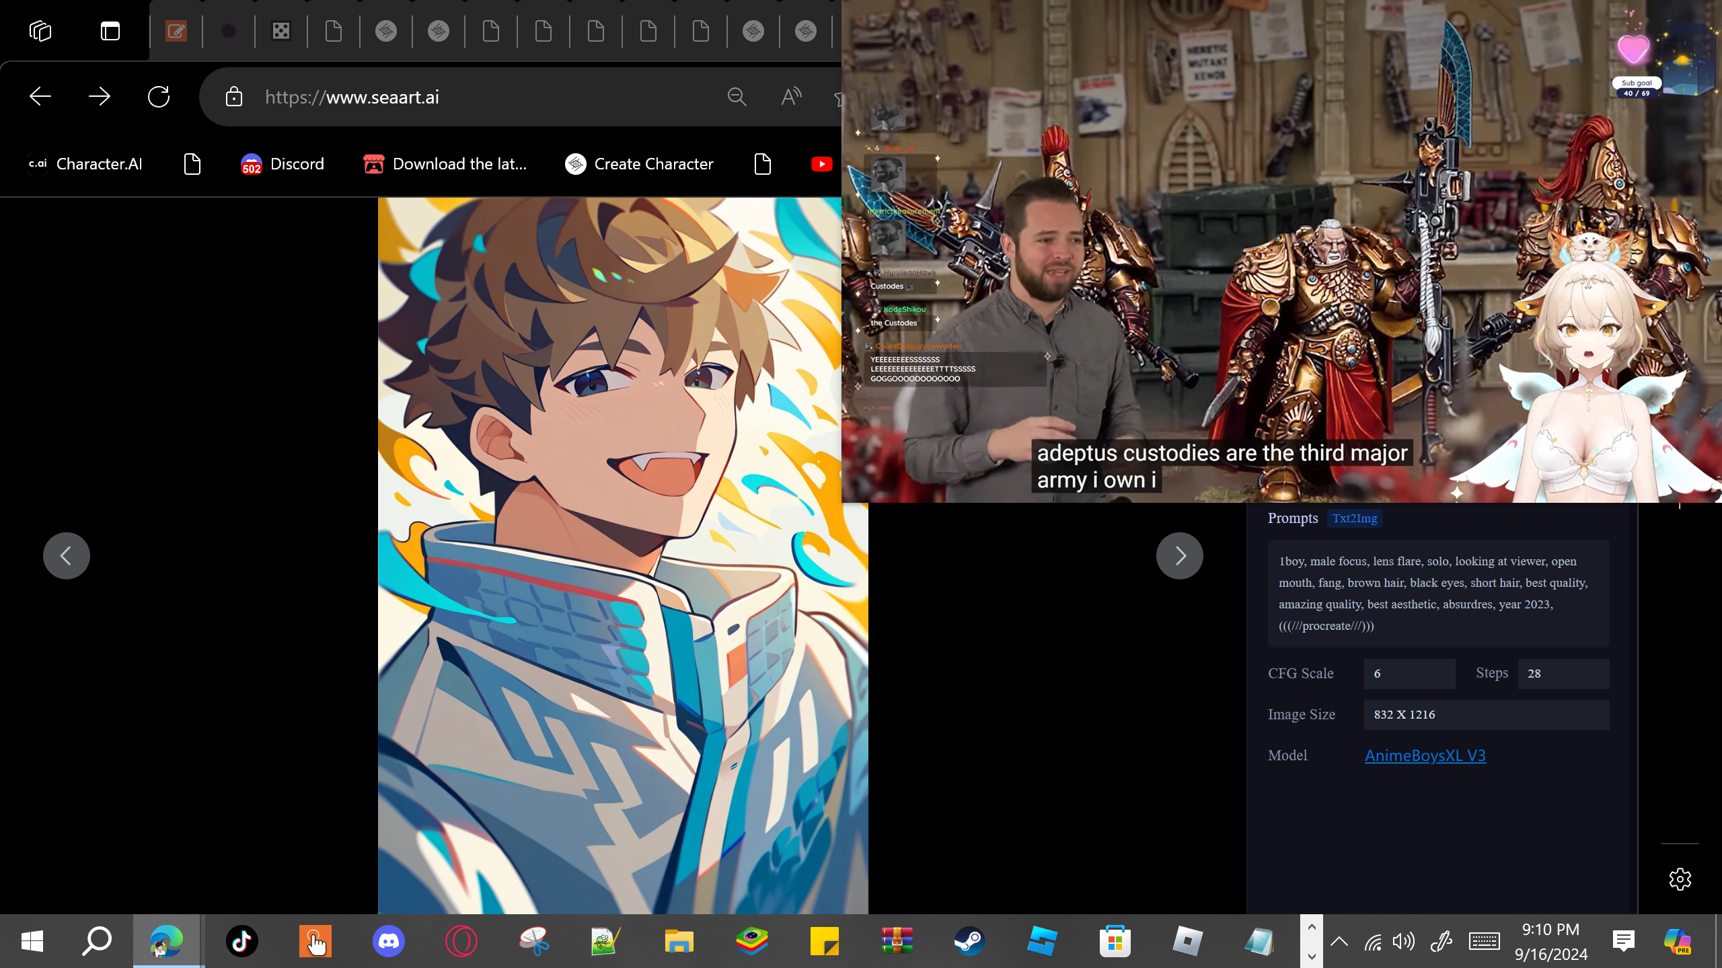Go back to the previous page

point(40,97)
